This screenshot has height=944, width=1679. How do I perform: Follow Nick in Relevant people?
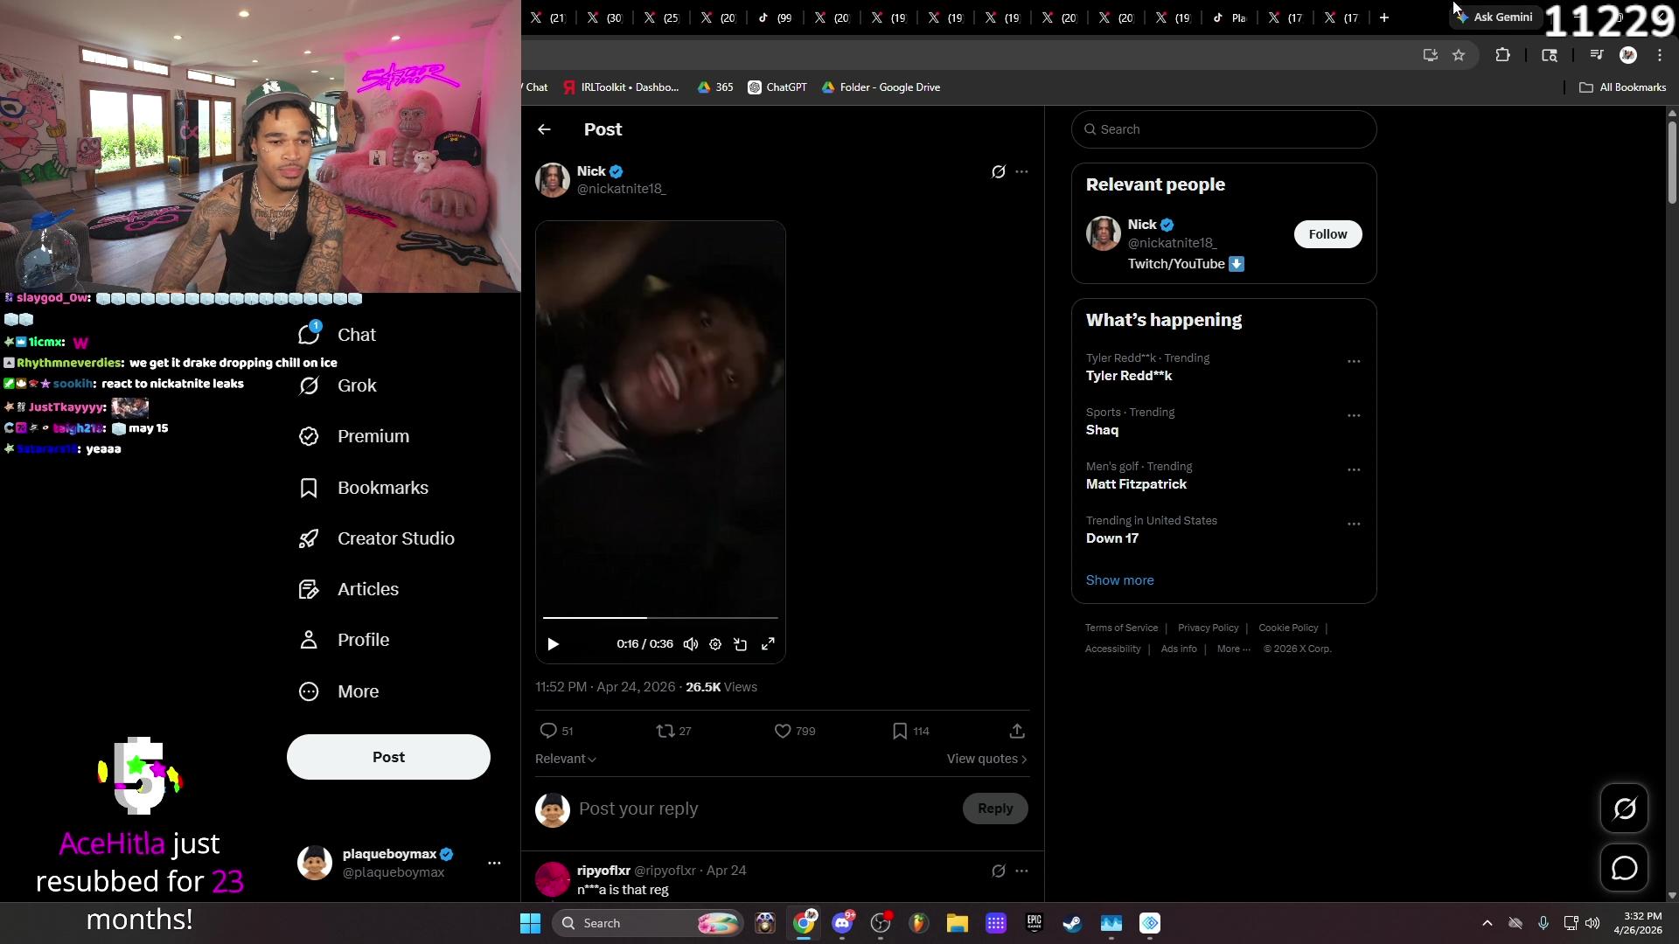click(x=1327, y=234)
